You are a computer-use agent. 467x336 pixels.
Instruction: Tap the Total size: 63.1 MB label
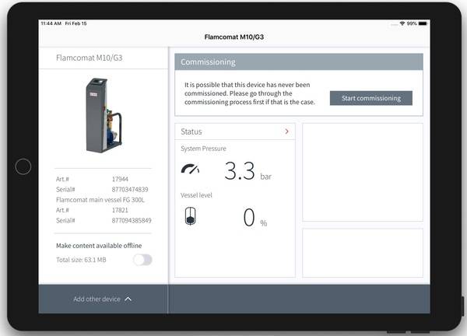(81, 260)
